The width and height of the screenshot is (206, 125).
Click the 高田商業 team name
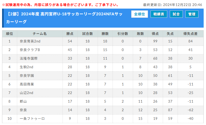click(x=27, y=84)
